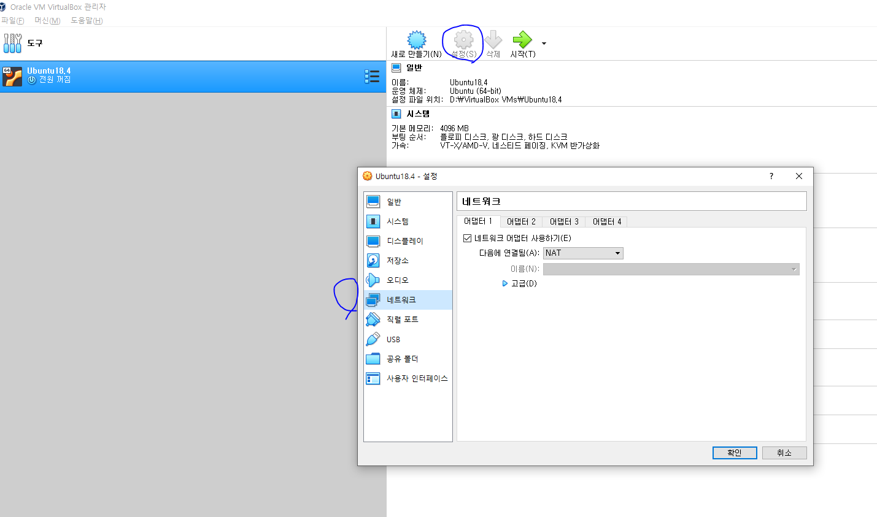Open the Ubuntu18.4 machine list menu icon
Image resolution: width=877 pixels, height=517 pixels.
point(372,76)
